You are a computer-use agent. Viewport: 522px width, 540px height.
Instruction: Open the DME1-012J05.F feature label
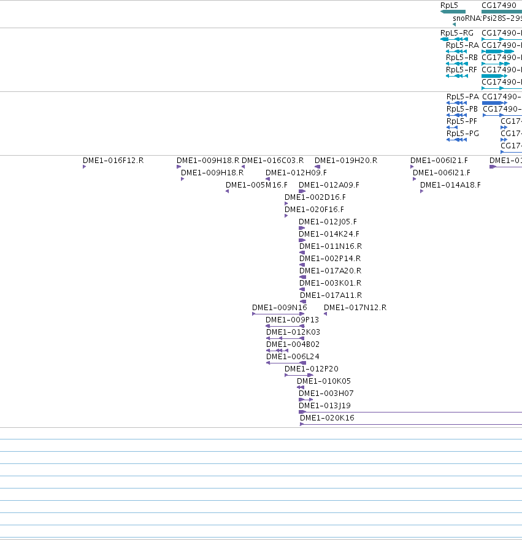[328, 222]
